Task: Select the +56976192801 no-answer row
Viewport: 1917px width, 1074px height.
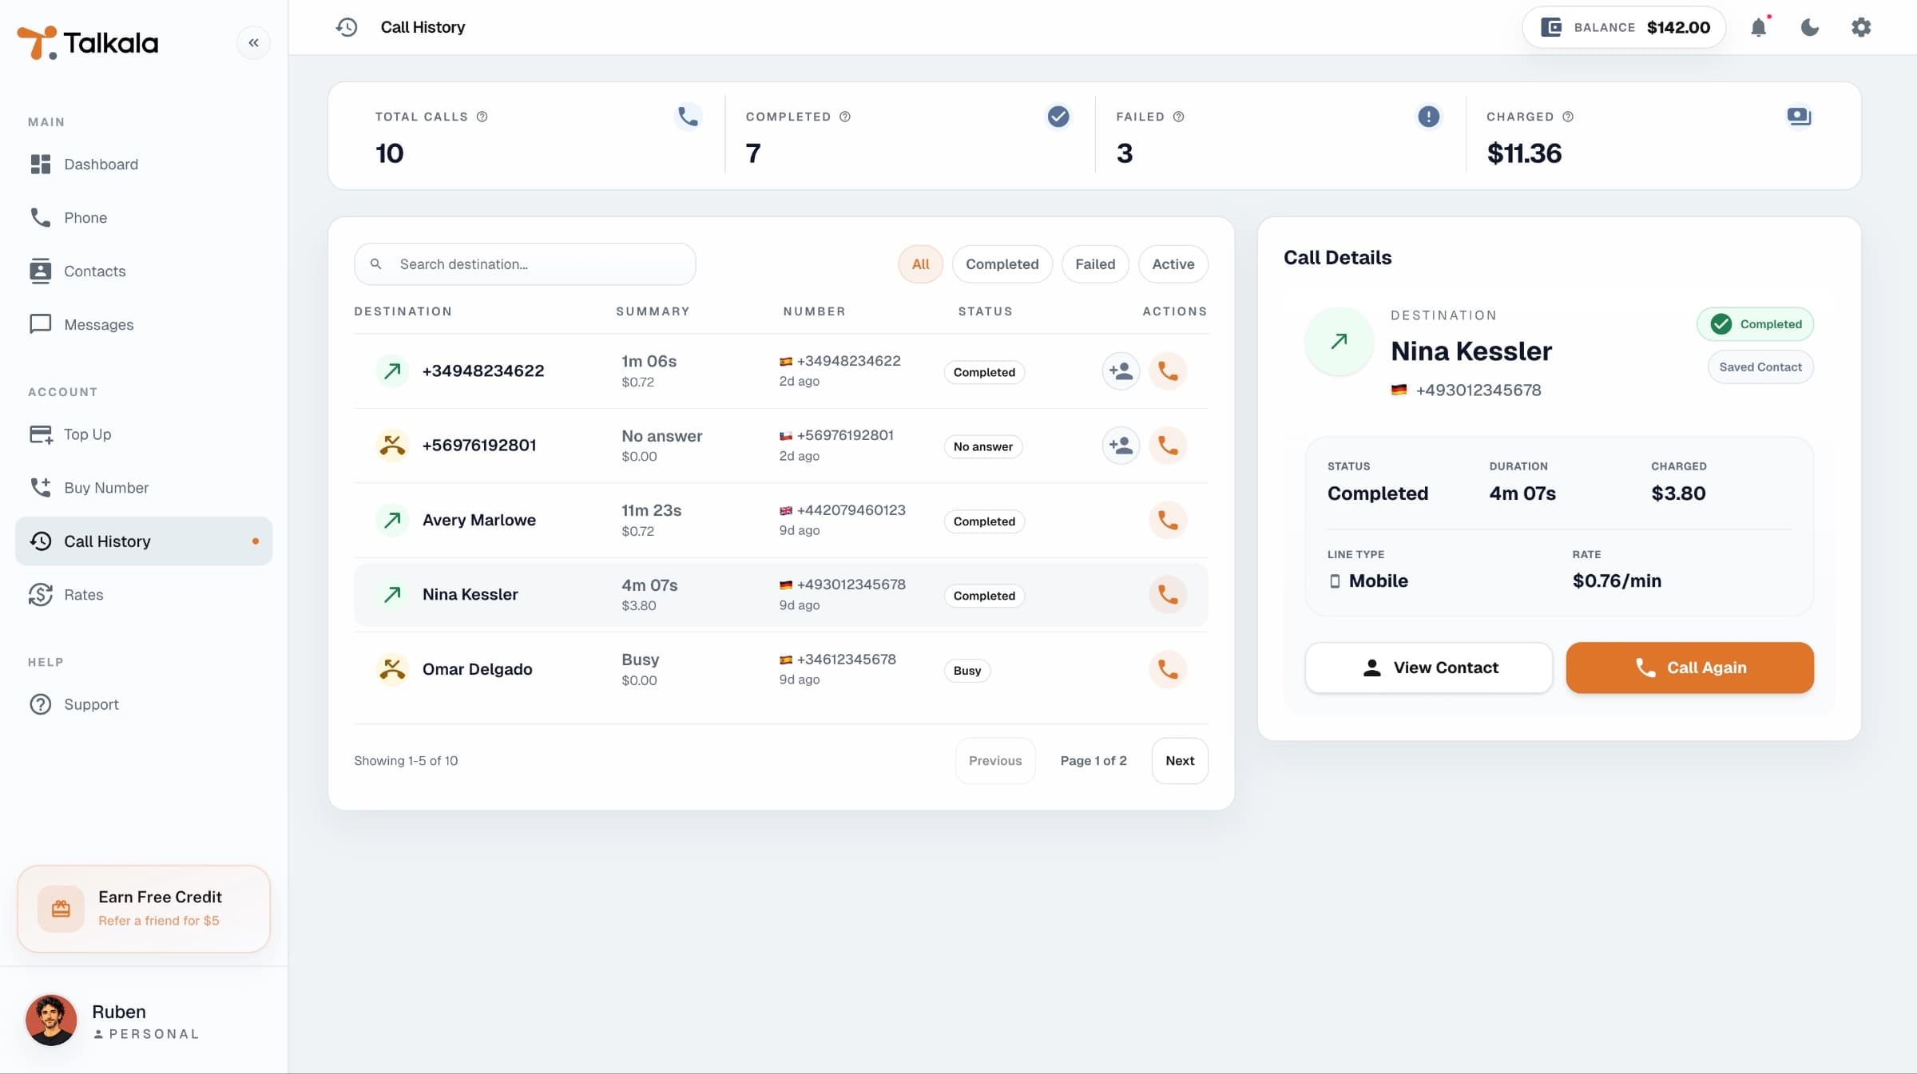Action: [781, 446]
